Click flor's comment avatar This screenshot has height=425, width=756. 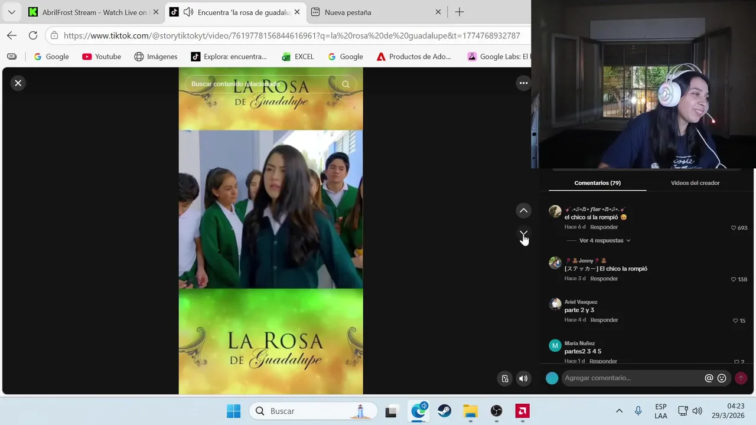pyautogui.click(x=555, y=211)
